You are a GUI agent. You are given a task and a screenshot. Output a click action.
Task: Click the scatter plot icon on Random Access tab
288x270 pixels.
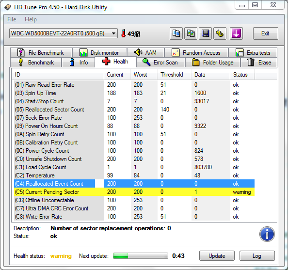[176, 52]
